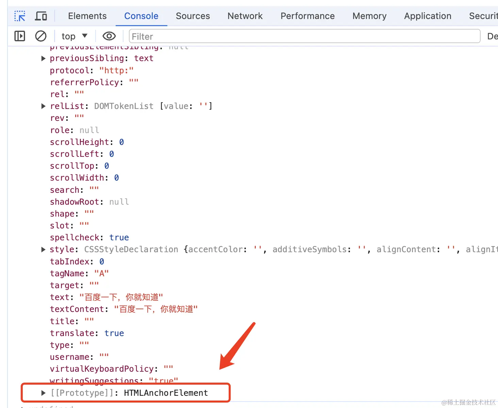Click the rev property row
Screen dimensions: 498x408
pyautogui.click(x=67, y=118)
